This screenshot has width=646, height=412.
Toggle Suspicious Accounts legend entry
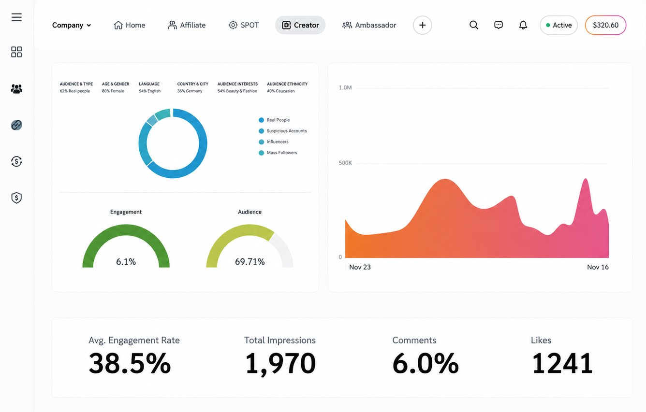click(283, 131)
